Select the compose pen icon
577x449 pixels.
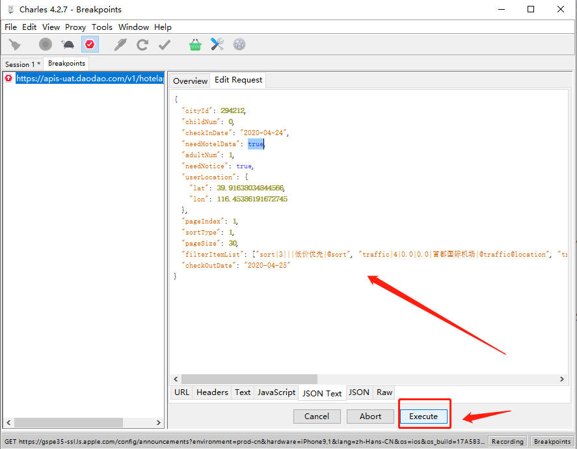pyautogui.click(x=120, y=44)
